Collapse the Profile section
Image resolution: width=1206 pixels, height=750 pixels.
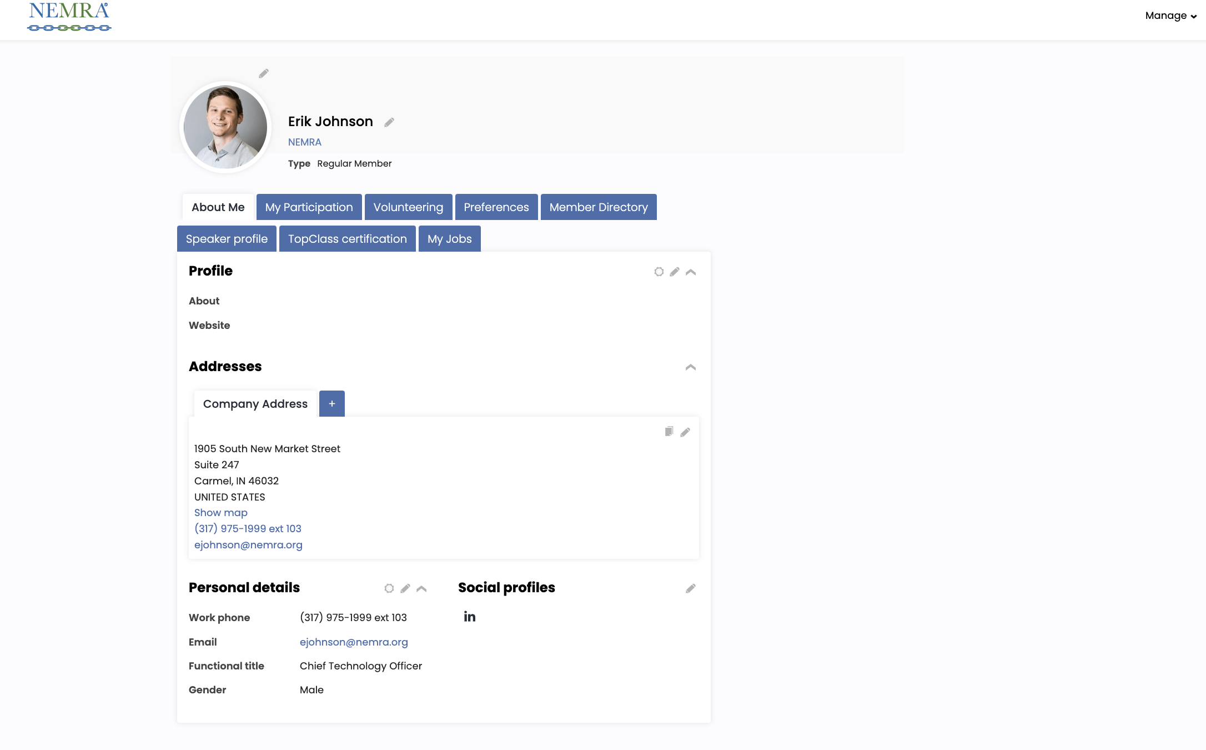691,272
